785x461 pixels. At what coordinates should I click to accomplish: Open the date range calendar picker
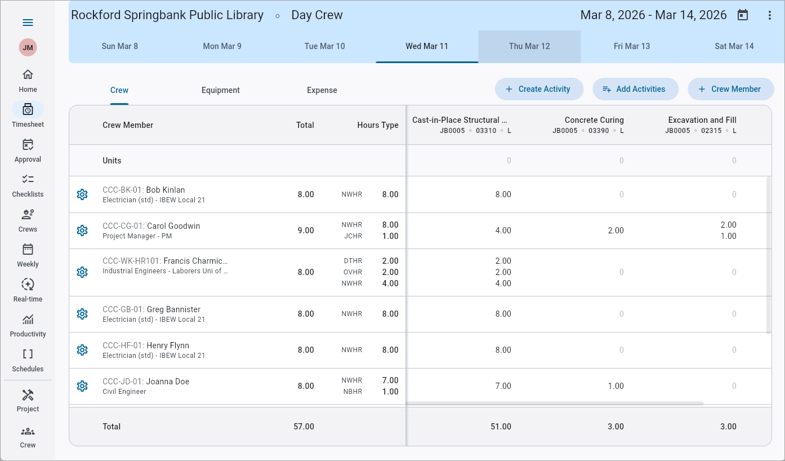click(x=742, y=15)
